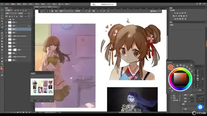207x116 pixels.
Task: Select the layer with the white mask thumbnail
Action: click(18, 50)
